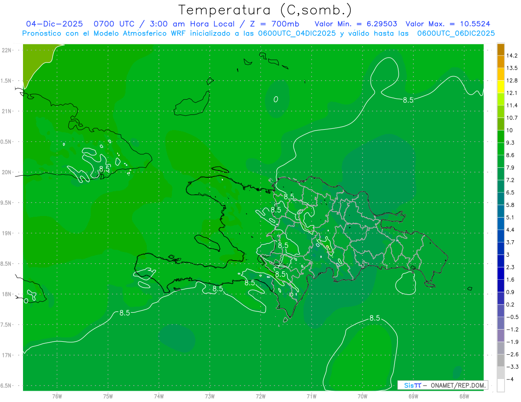Click the '-0.5' colorbar value
Screen dimensions: 521x402
coord(512,317)
